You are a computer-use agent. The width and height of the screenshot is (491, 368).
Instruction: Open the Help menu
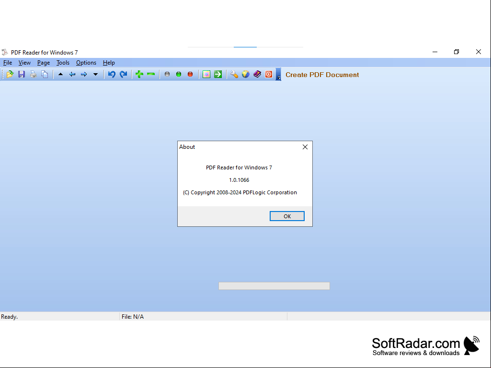[109, 63]
